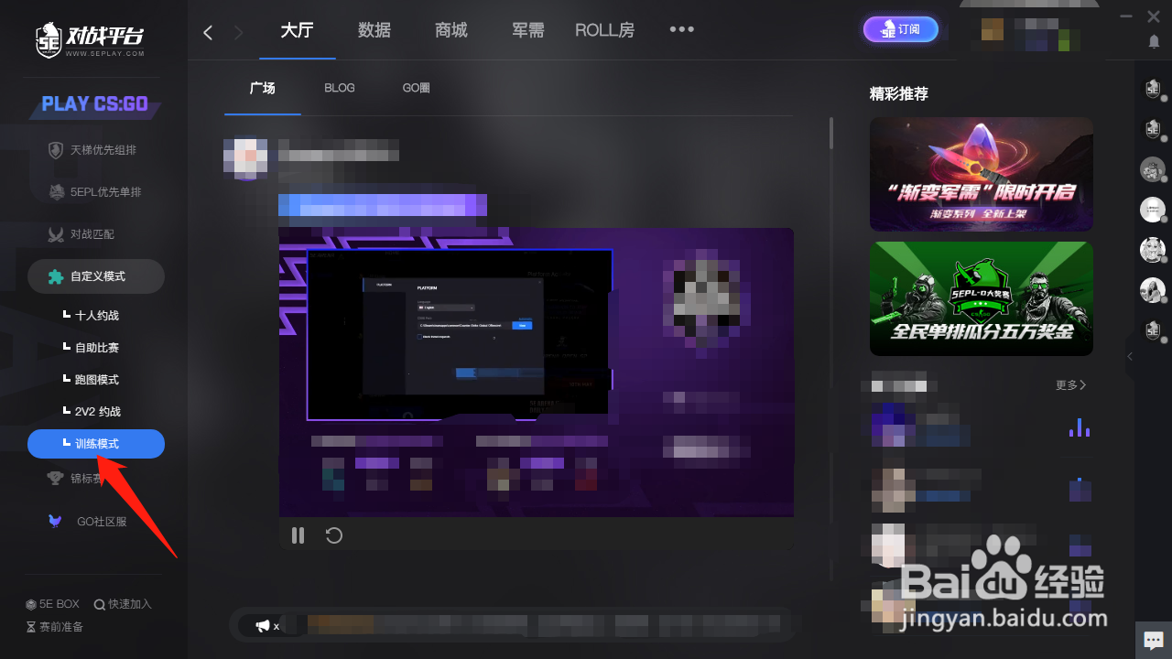Image resolution: width=1172 pixels, height=659 pixels.
Task: Open 快速加入 quick join search
Action: click(x=123, y=604)
